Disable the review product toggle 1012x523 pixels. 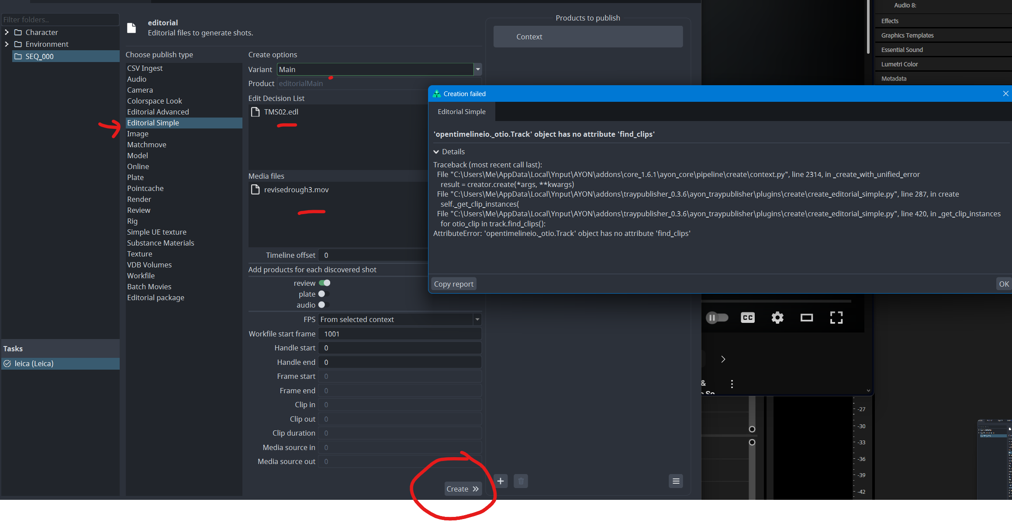(325, 283)
